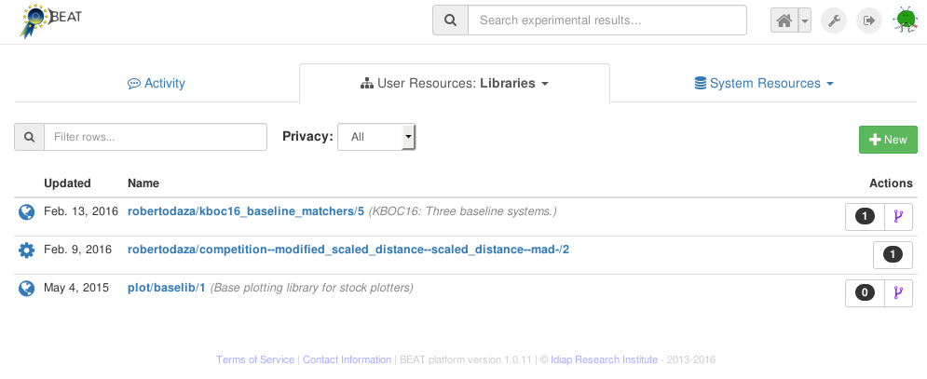Click the sign-out arrow icon
The width and height of the screenshot is (927, 379).
tap(869, 20)
